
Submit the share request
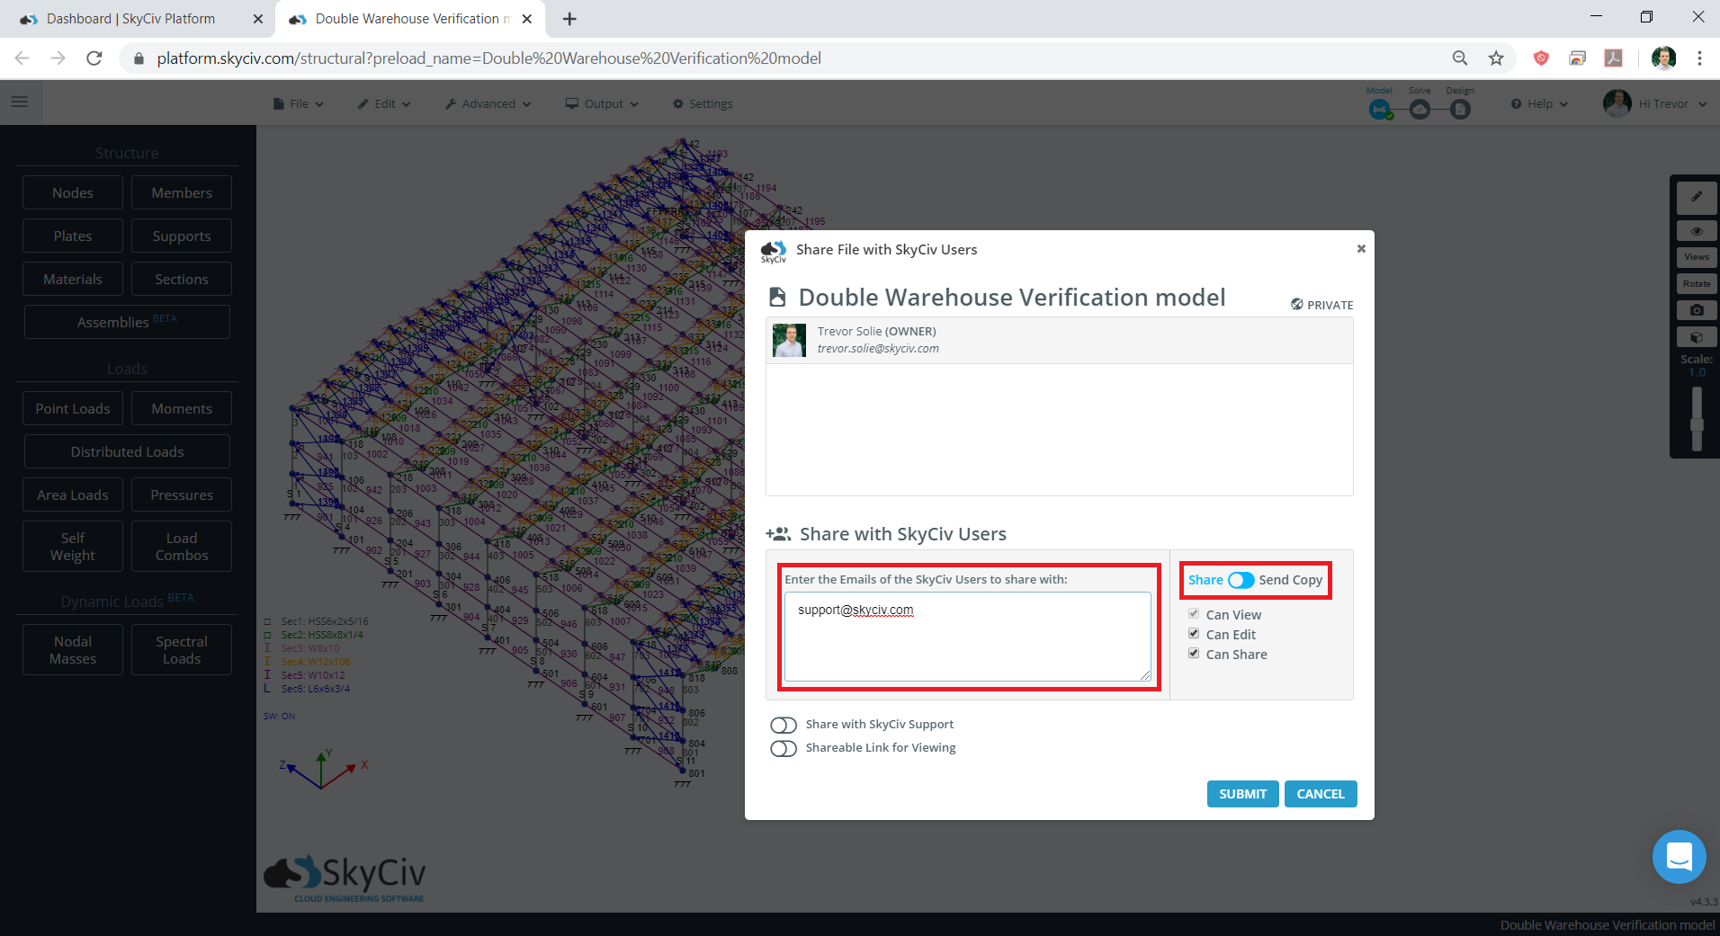[x=1242, y=794]
